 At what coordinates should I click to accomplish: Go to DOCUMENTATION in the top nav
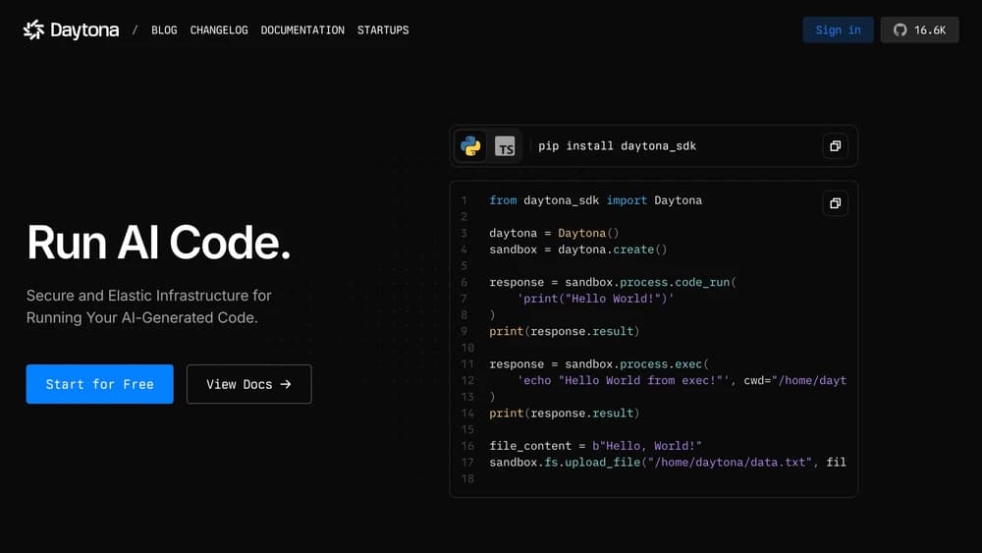pos(302,30)
